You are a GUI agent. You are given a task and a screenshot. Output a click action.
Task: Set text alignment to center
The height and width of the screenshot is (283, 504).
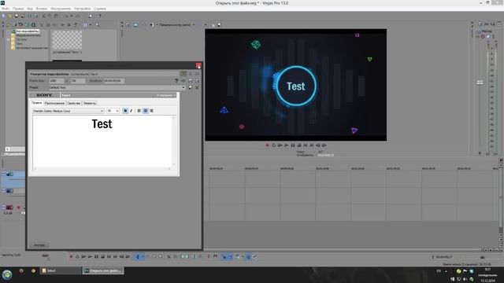[x=145, y=111]
